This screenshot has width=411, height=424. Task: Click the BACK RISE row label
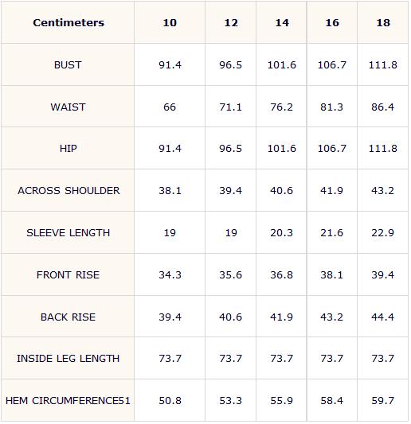click(x=68, y=317)
